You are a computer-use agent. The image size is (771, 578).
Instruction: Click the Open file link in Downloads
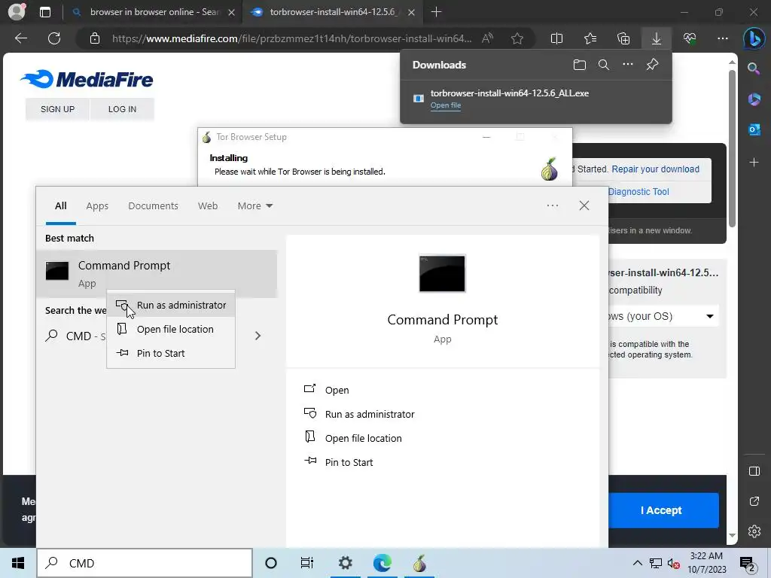(x=446, y=105)
